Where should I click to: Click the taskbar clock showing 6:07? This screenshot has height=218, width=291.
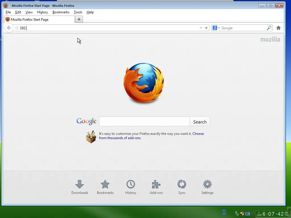click(273, 214)
